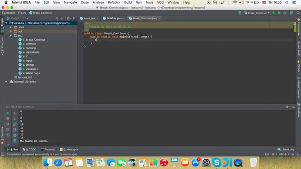
Task: Expand External Libraries node
Action: (x=6, y=82)
